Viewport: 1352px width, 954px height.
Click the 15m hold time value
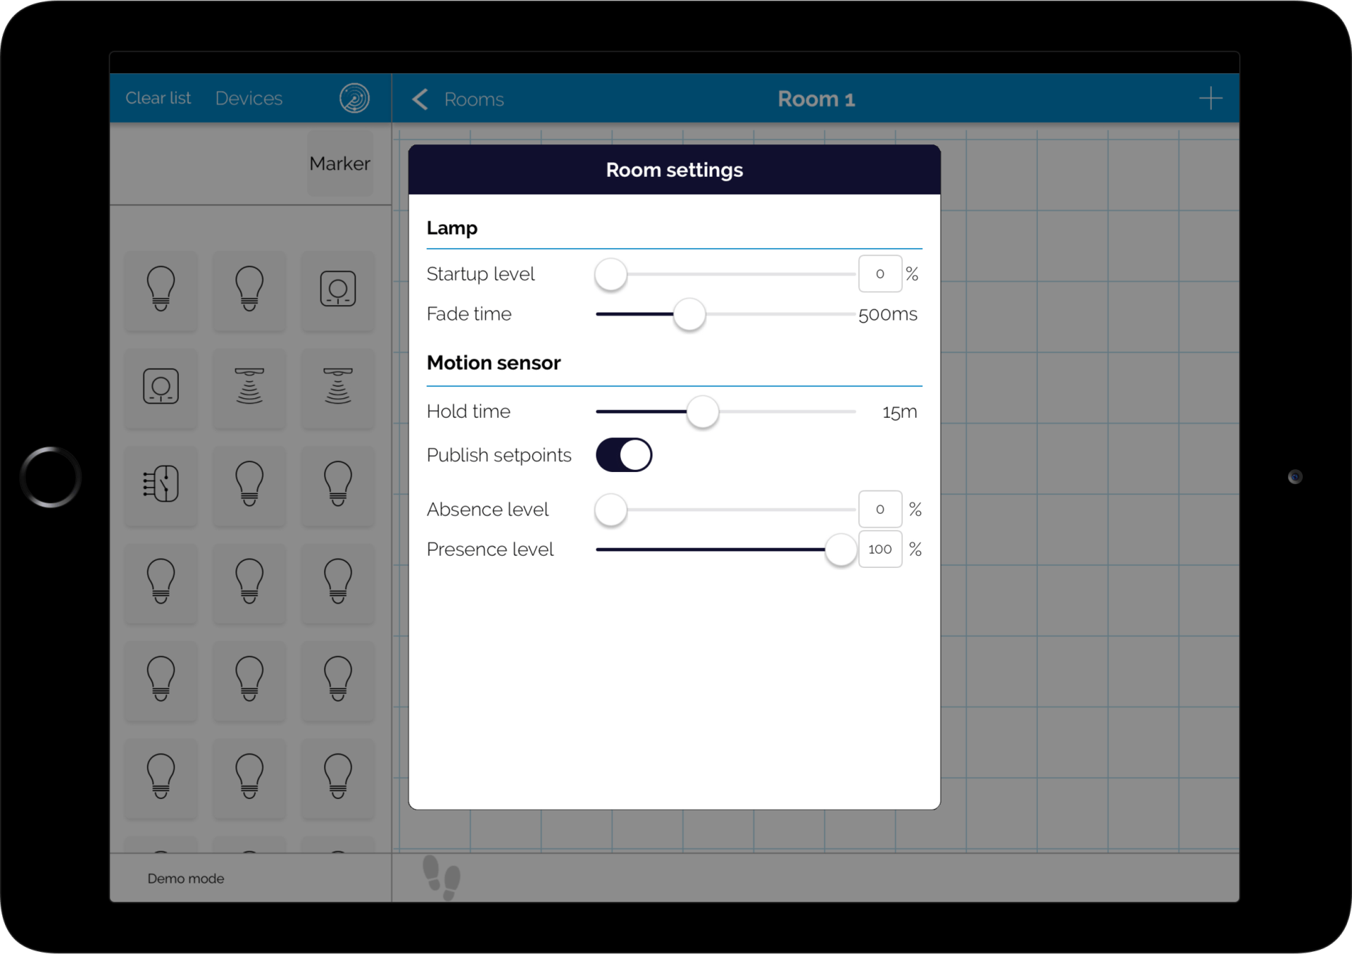(x=900, y=412)
